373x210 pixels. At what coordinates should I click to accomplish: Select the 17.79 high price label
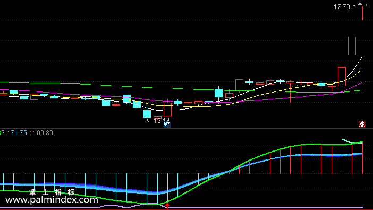tap(342, 7)
